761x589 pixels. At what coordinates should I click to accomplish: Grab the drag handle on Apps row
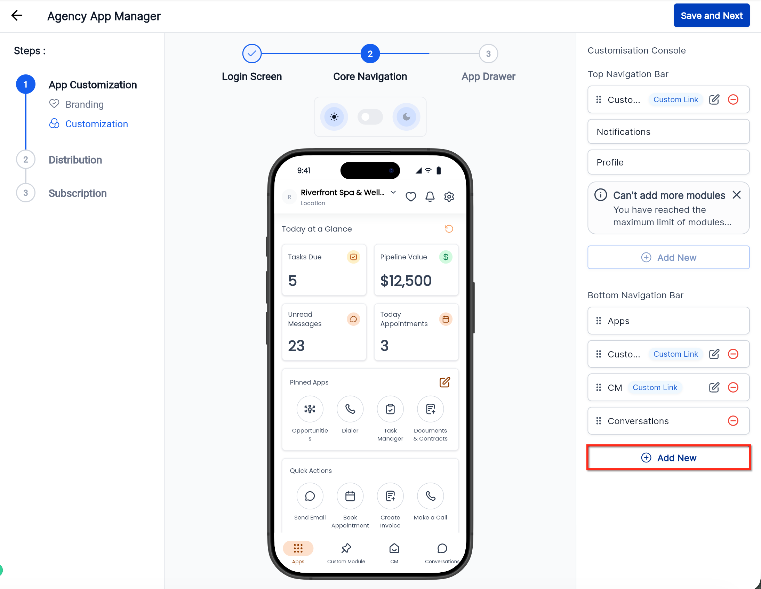599,321
